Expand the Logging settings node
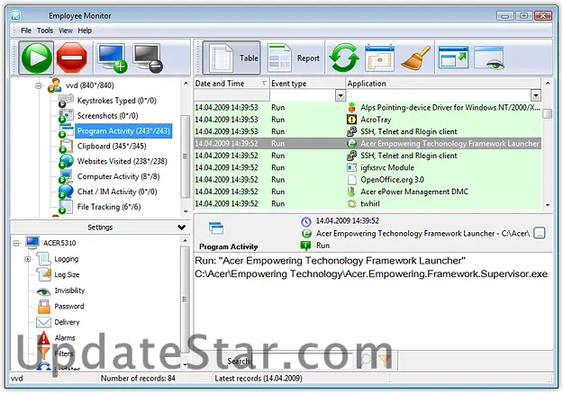This screenshot has width=563, height=393. click(x=27, y=259)
